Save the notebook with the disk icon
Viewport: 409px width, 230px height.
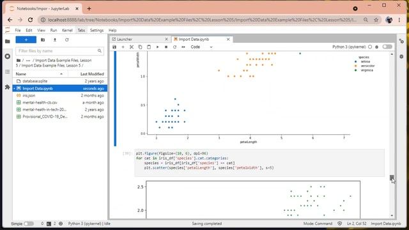114,47
